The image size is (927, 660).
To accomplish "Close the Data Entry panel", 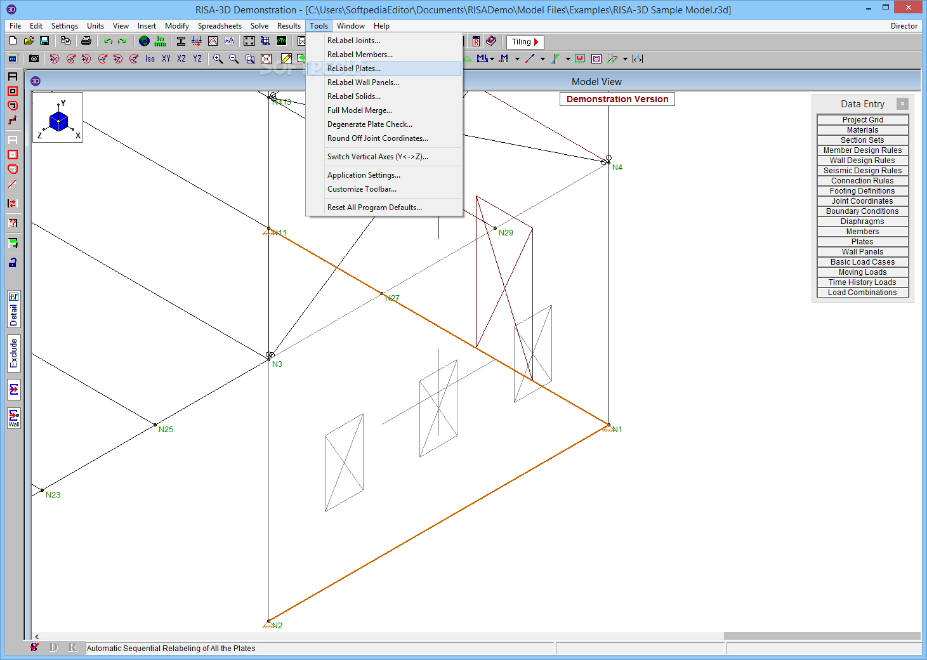I will coord(902,103).
